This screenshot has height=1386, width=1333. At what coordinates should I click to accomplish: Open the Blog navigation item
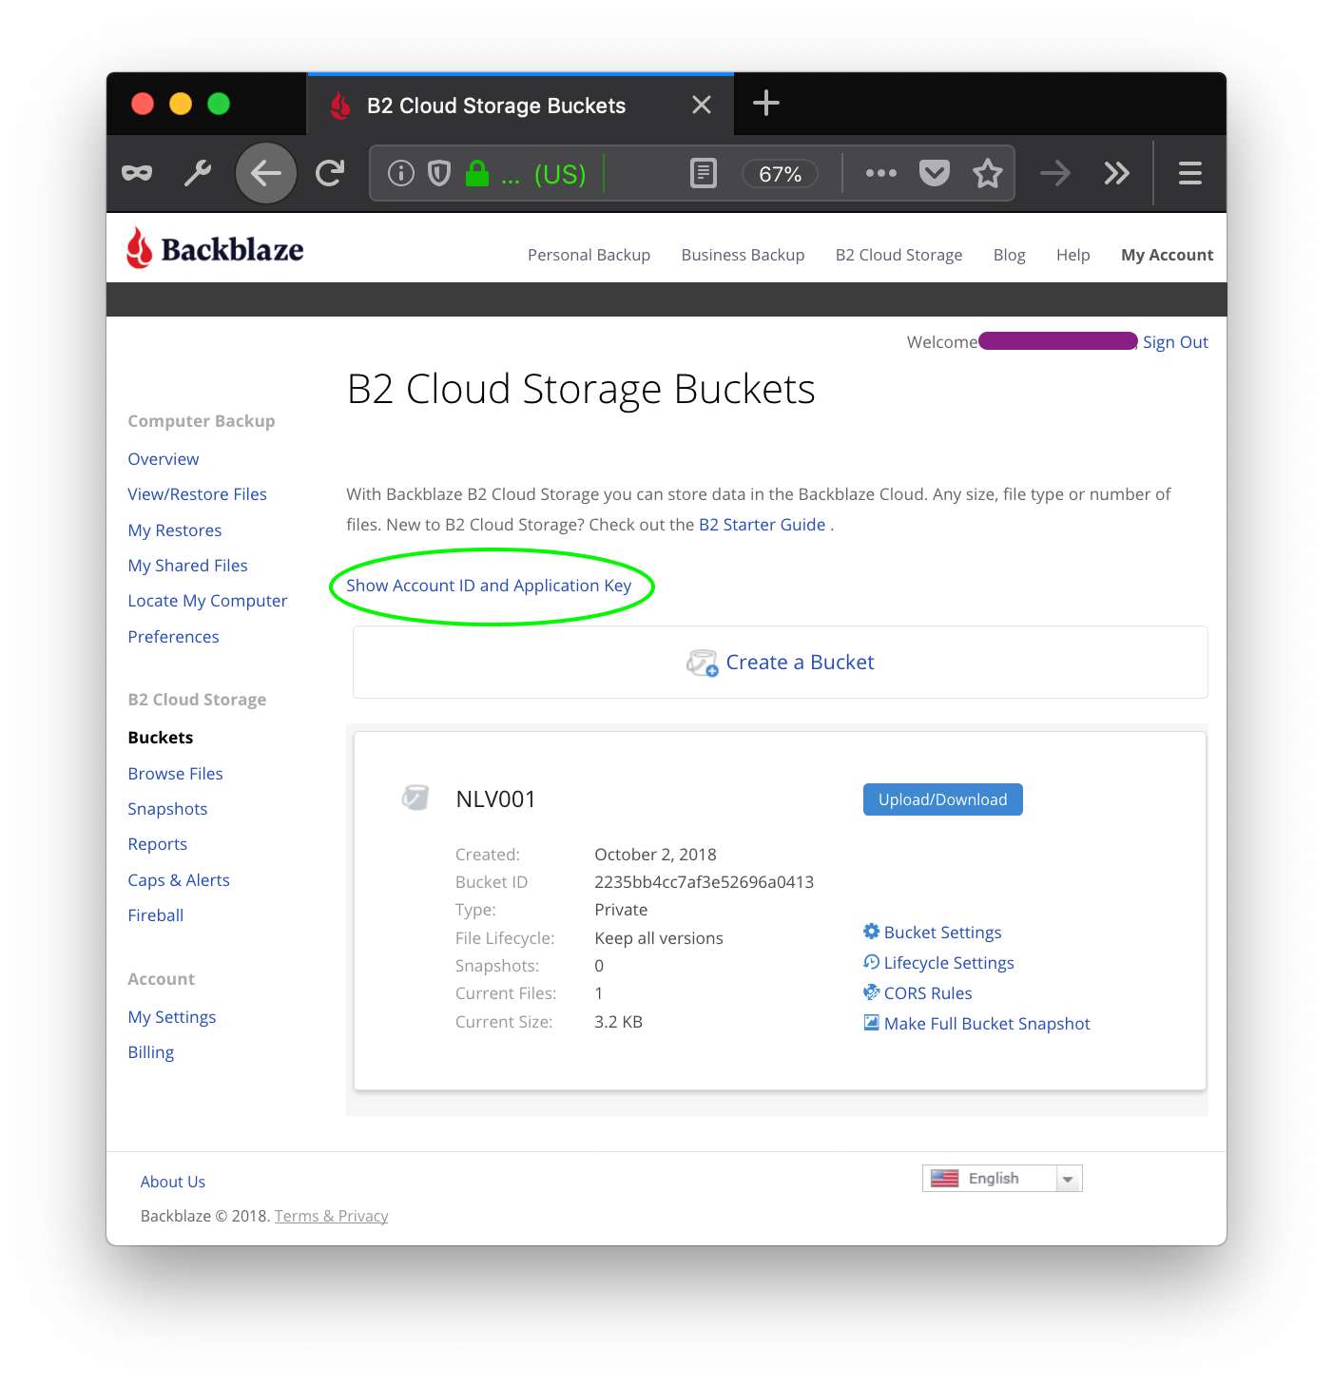[x=1010, y=255]
